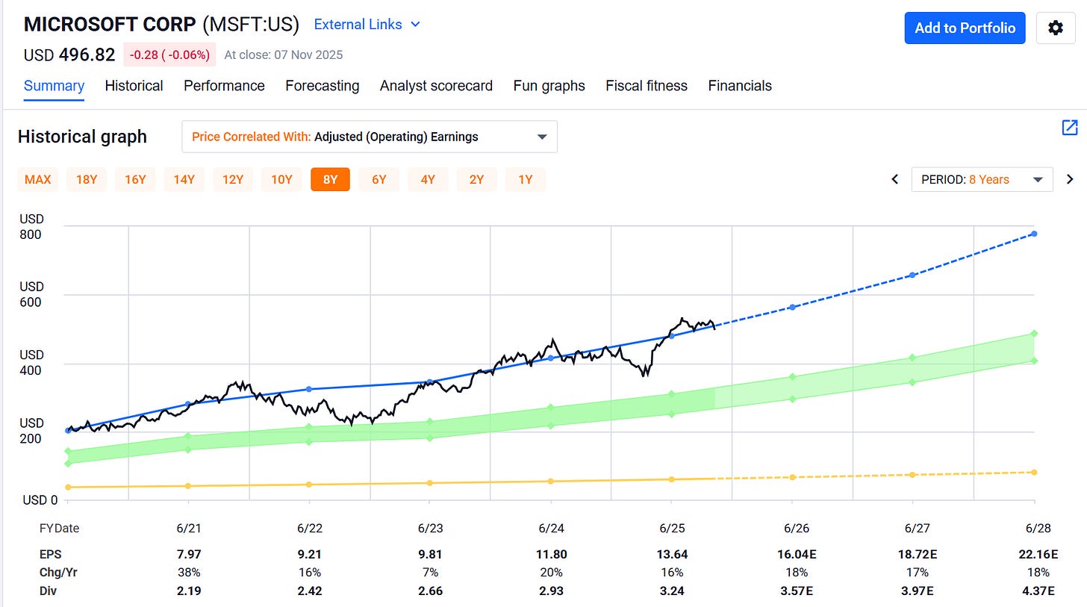Click the Historical graph heading
Screen dimensions: 1087x607
click(82, 137)
